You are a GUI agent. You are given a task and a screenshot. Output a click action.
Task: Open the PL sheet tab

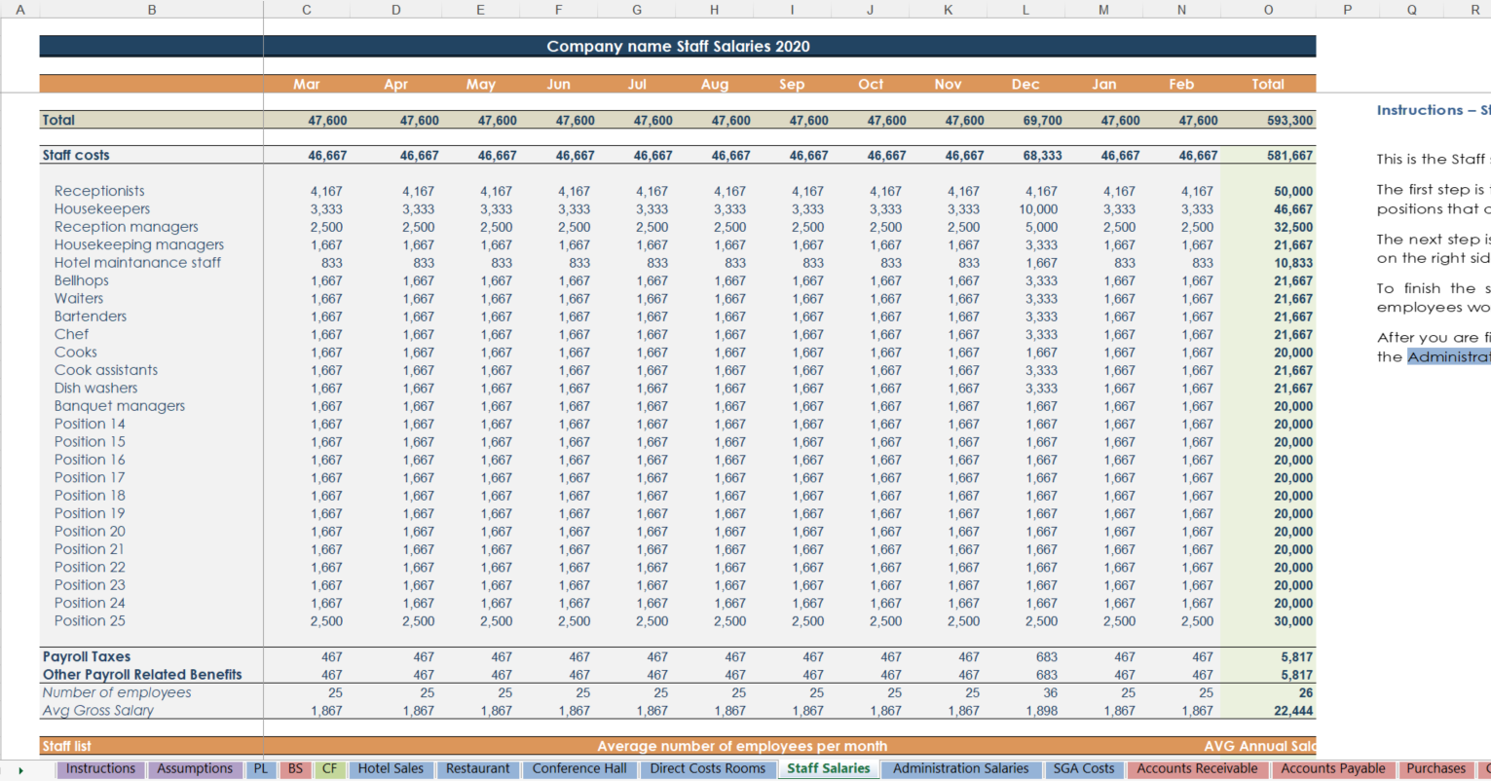tap(261, 768)
